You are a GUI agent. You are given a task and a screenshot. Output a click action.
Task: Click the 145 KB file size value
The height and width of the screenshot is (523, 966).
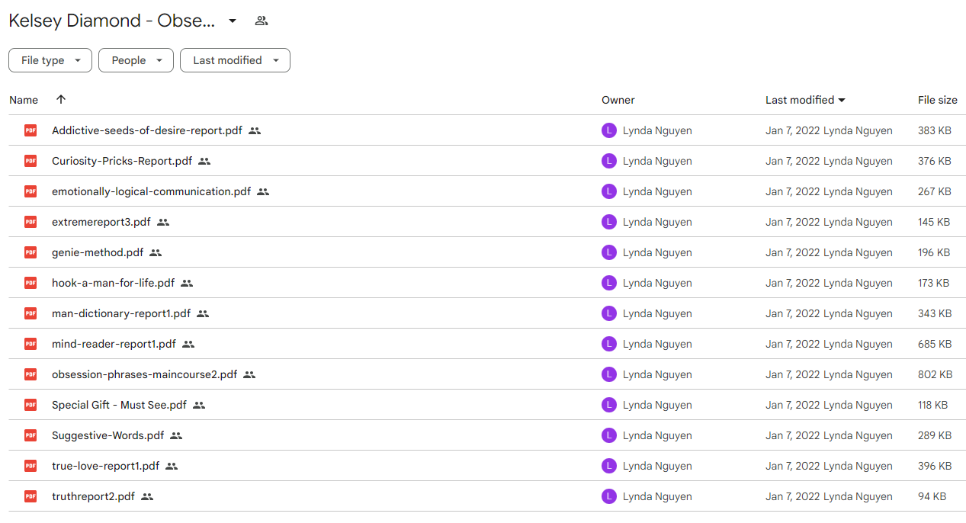pyautogui.click(x=934, y=222)
